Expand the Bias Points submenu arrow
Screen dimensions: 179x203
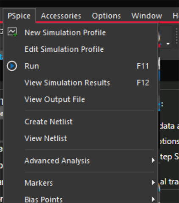153,199
